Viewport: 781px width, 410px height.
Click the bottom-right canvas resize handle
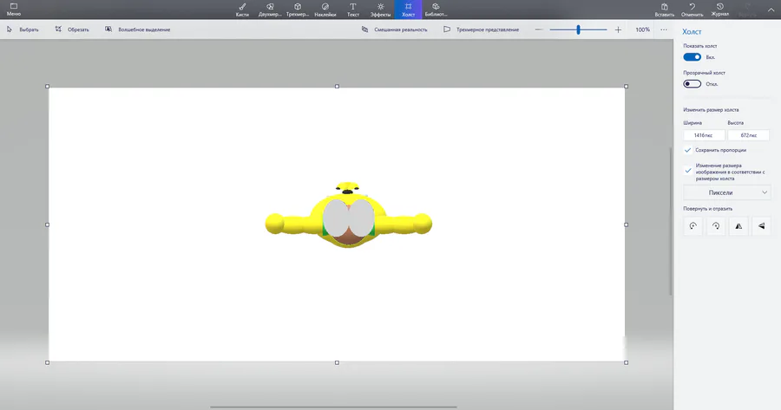626,362
